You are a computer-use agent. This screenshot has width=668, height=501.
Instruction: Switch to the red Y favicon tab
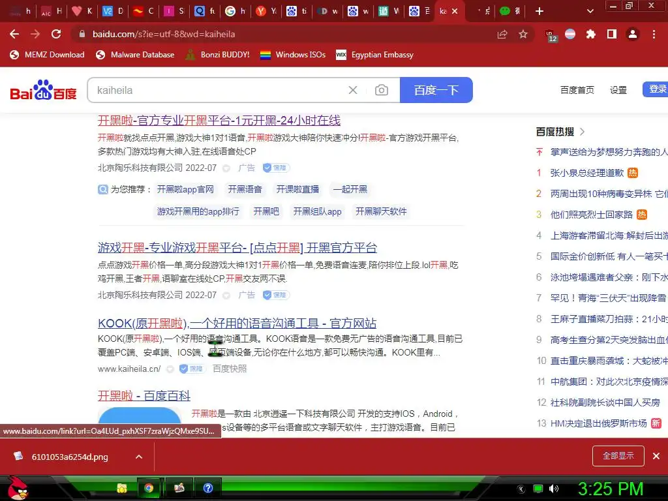(x=266, y=11)
